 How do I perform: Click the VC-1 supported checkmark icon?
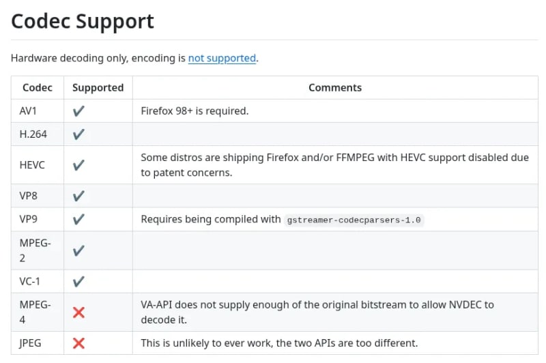point(78,281)
